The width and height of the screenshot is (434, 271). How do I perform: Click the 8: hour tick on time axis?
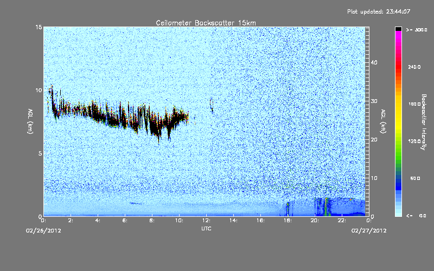(x=152, y=221)
